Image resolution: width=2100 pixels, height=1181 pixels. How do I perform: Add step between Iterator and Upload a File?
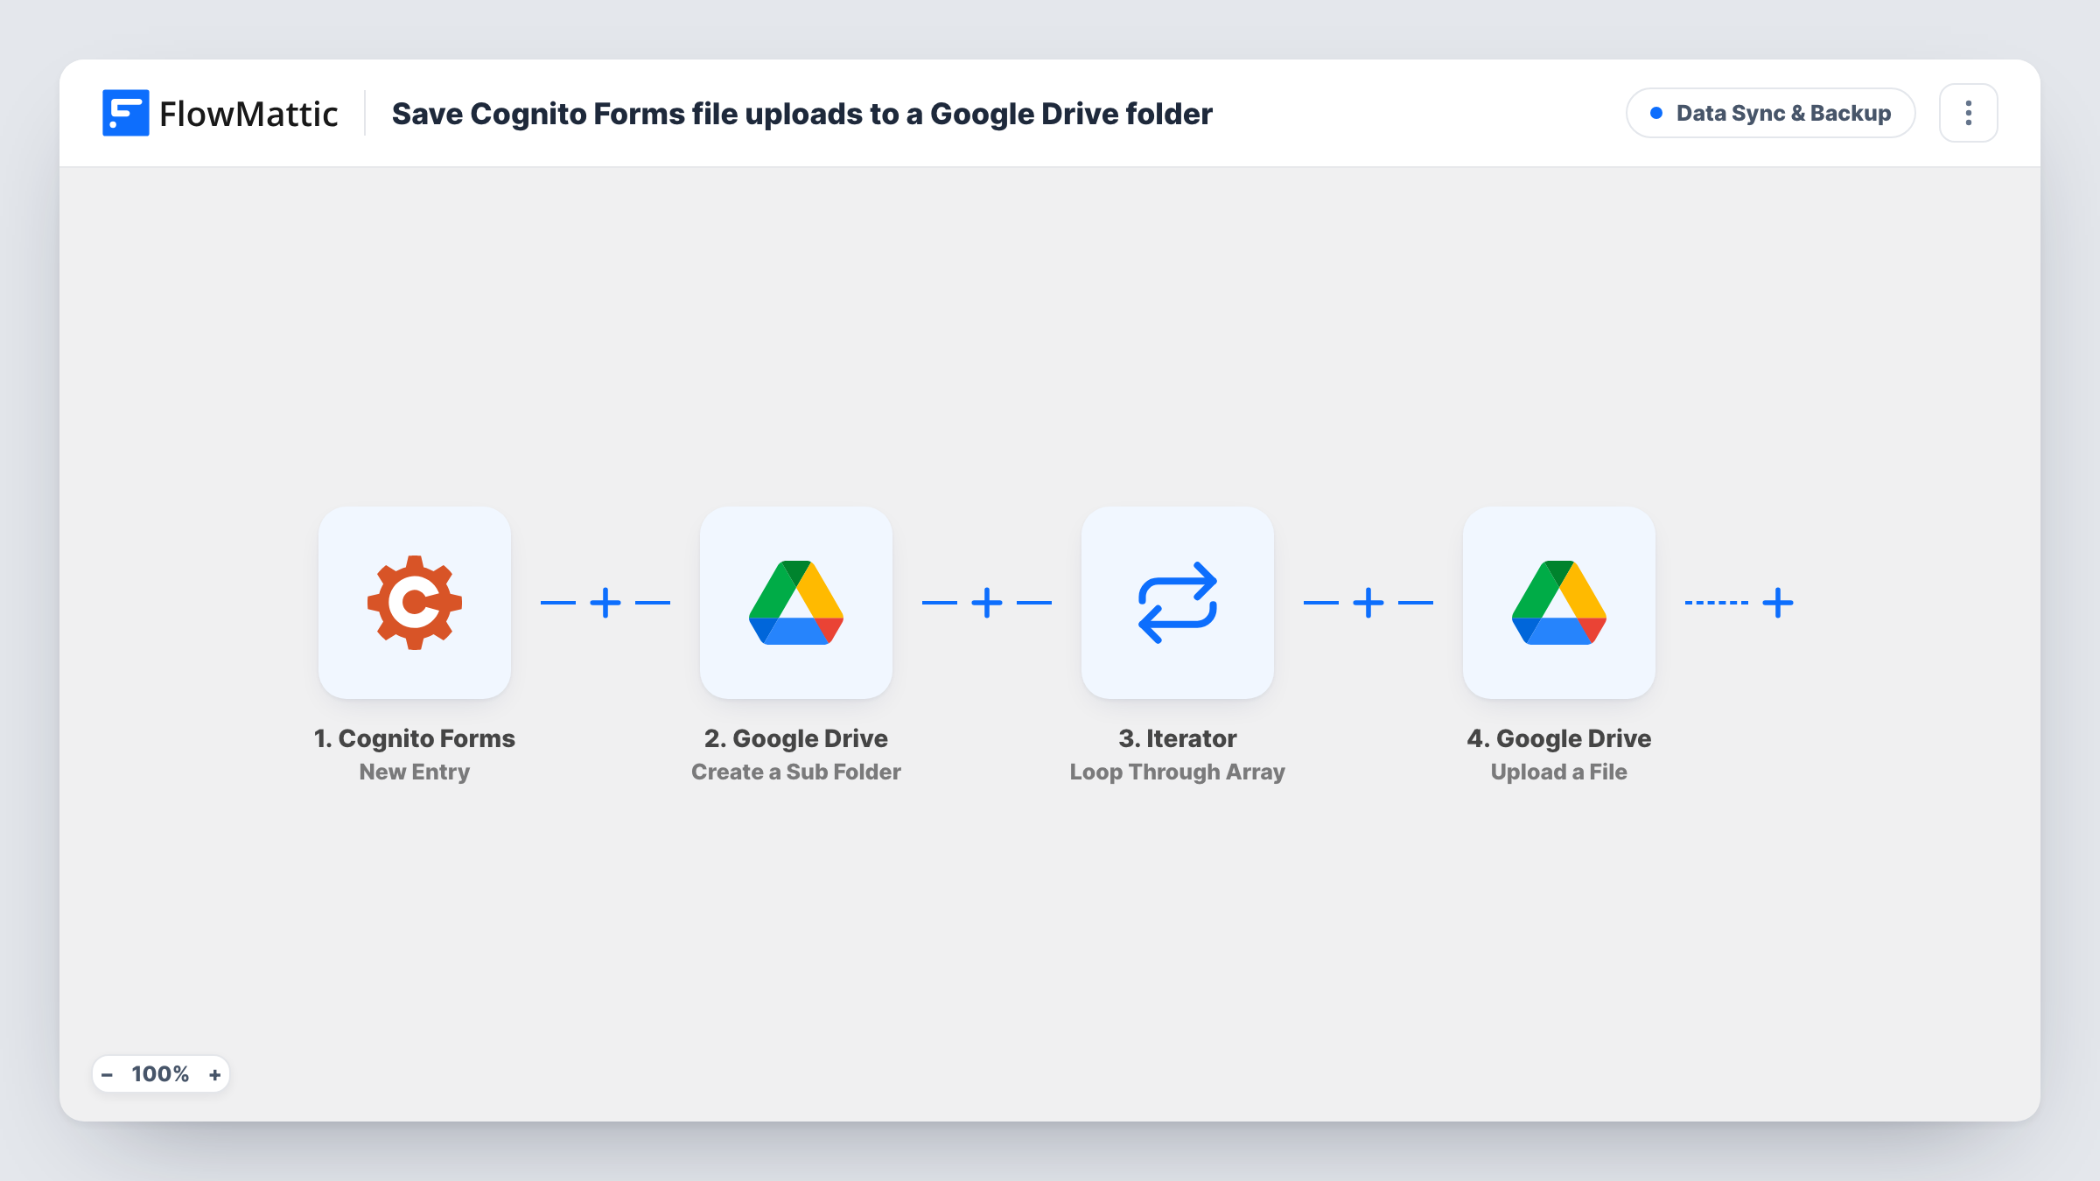[1368, 603]
